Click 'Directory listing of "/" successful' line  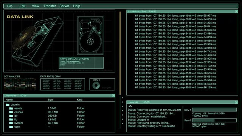coord(156,126)
